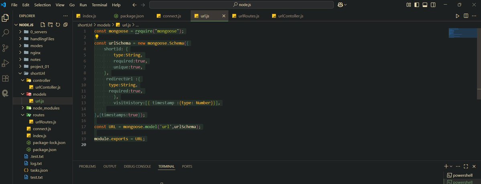Add a new terminal with plus icon
The image size is (481, 184).
[x=446, y=166]
